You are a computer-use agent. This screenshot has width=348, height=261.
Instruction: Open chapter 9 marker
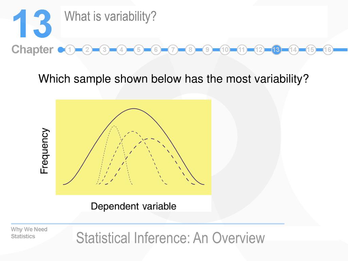[207, 50]
